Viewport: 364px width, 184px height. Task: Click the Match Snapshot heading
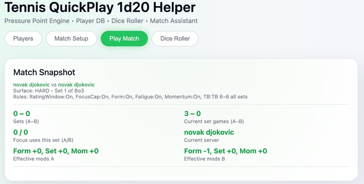tap(44, 72)
